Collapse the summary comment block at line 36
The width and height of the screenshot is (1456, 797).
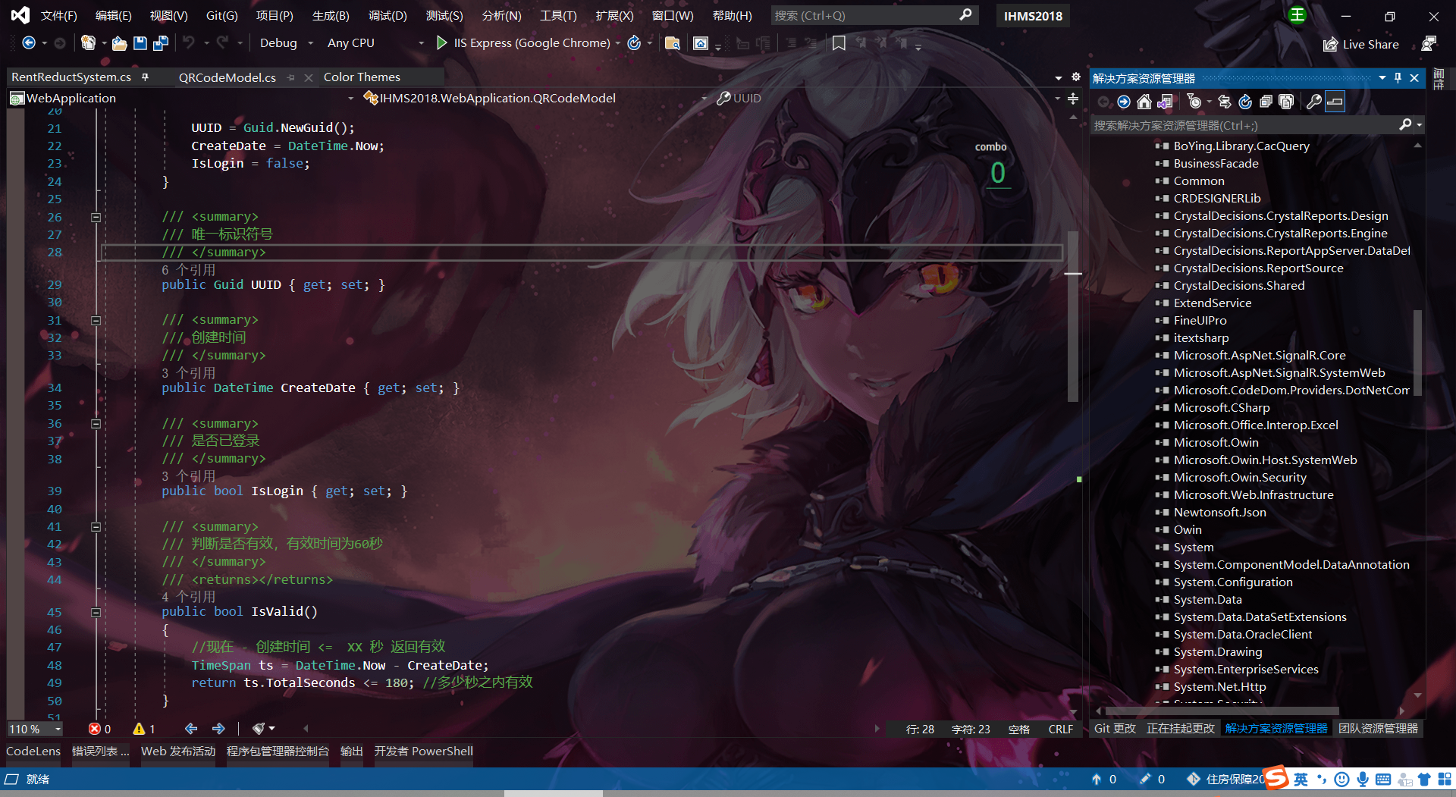(96, 424)
